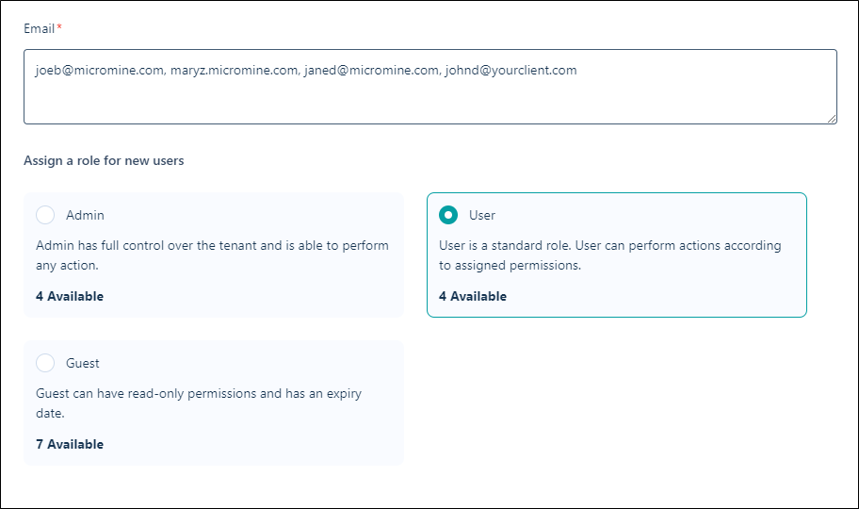
Task: Click the Guest role label text
Action: (x=83, y=363)
